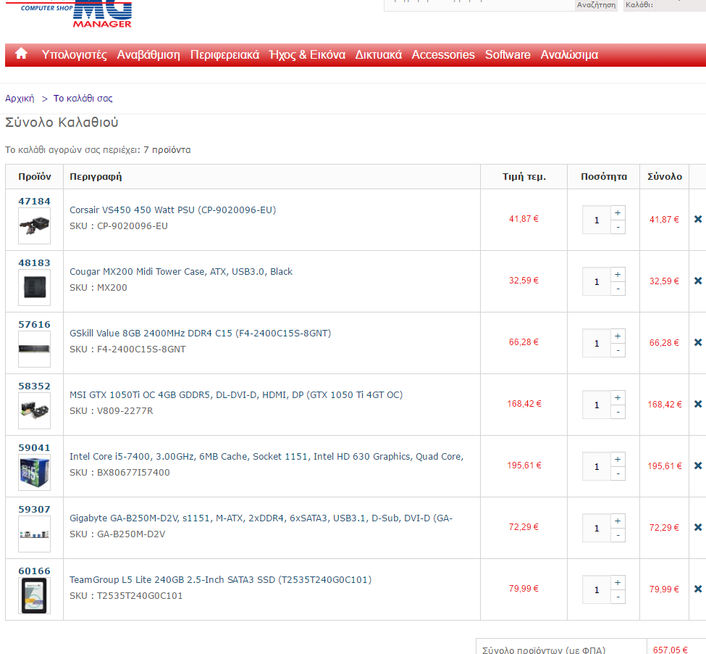This screenshot has width=706, height=654.
Task: Focus quantity field for Intel Core i5-7400
Action: [x=597, y=466]
